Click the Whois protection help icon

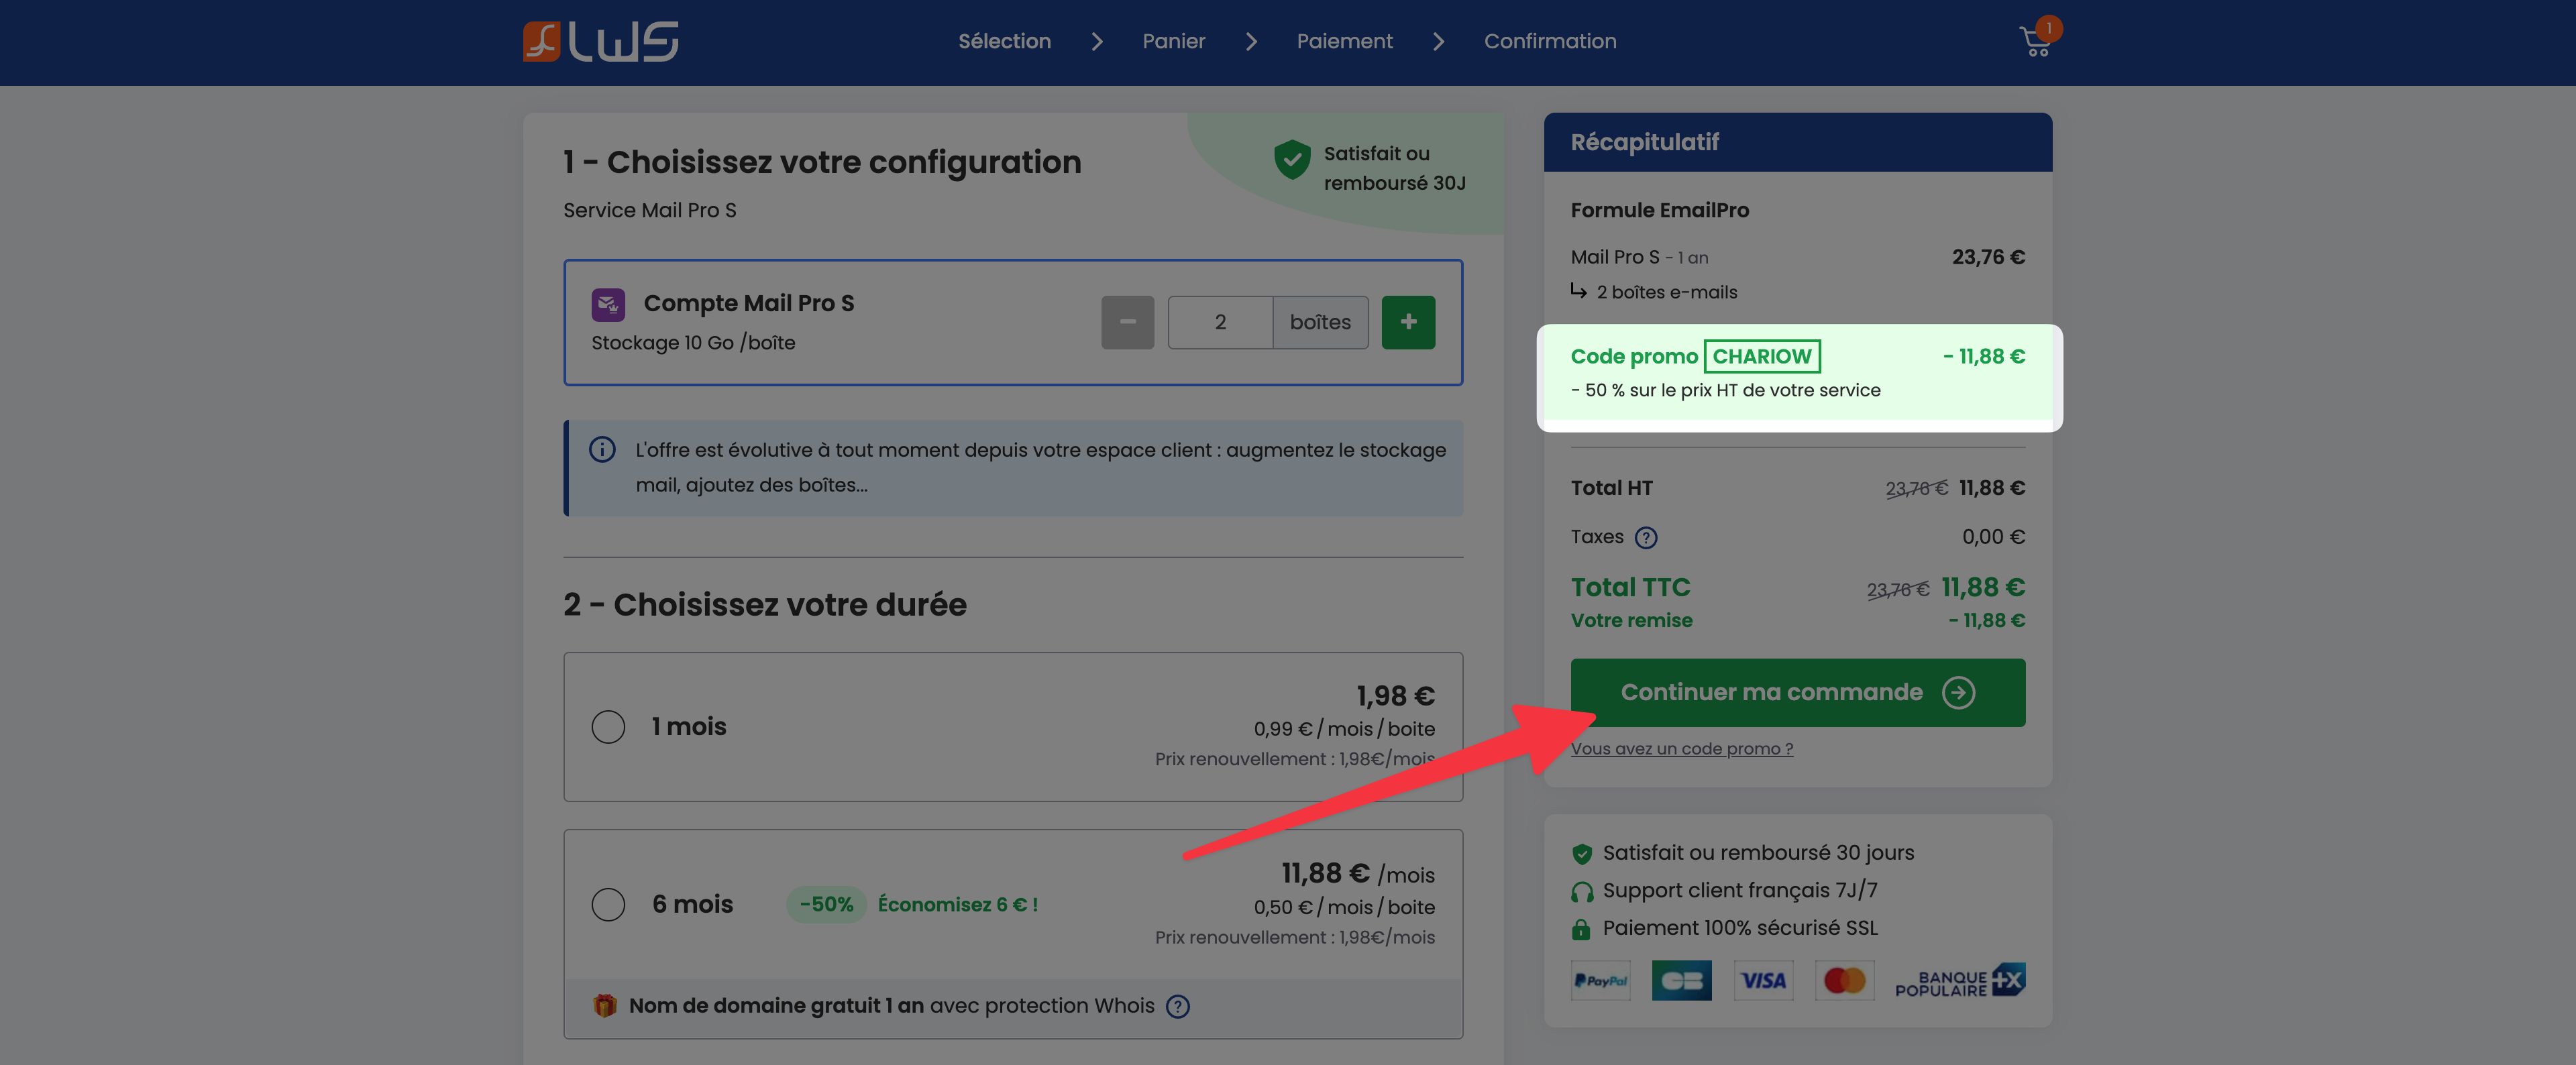(x=1178, y=1006)
